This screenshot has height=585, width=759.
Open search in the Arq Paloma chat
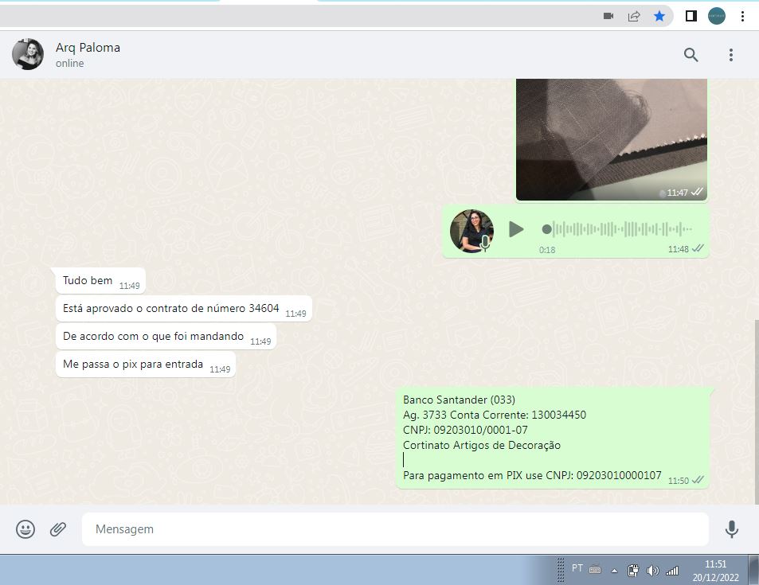pos(691,55)
